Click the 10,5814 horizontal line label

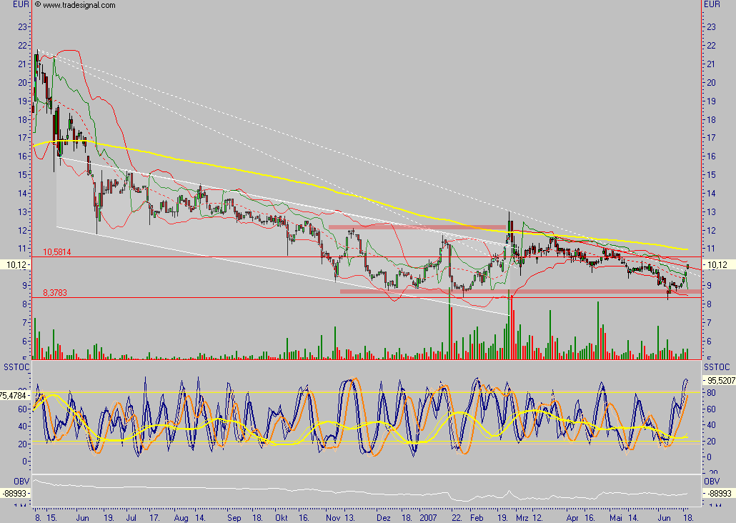(56, 252)
